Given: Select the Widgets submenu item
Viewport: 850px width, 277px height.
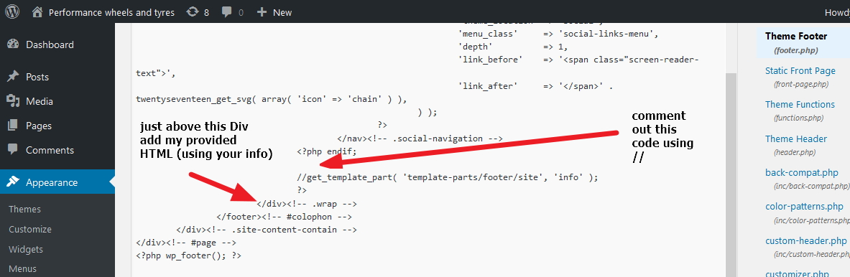Looking at the screenshot, I should (26, 250).
